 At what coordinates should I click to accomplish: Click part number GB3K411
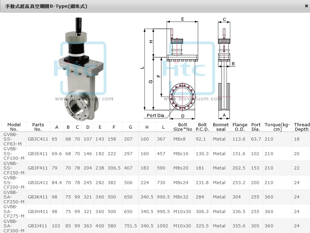click(x=38, y=197)
